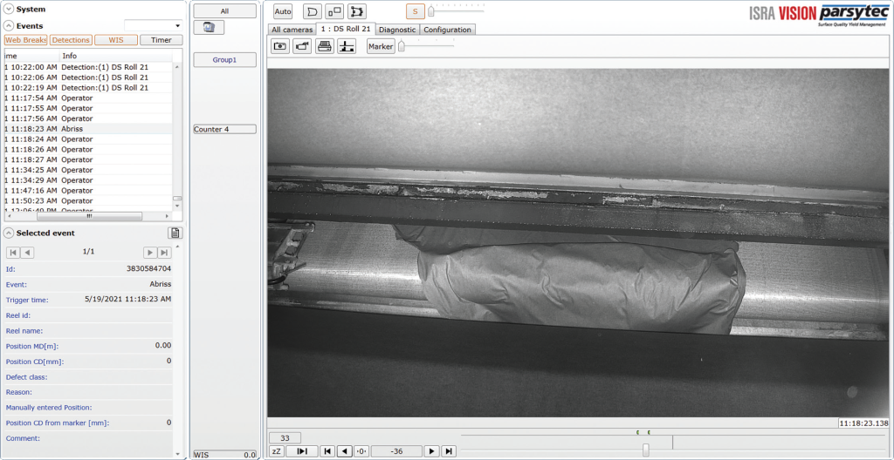894x460 pixels.
Task: Open the selected event document icon
Action: click(x=175, y=233)
